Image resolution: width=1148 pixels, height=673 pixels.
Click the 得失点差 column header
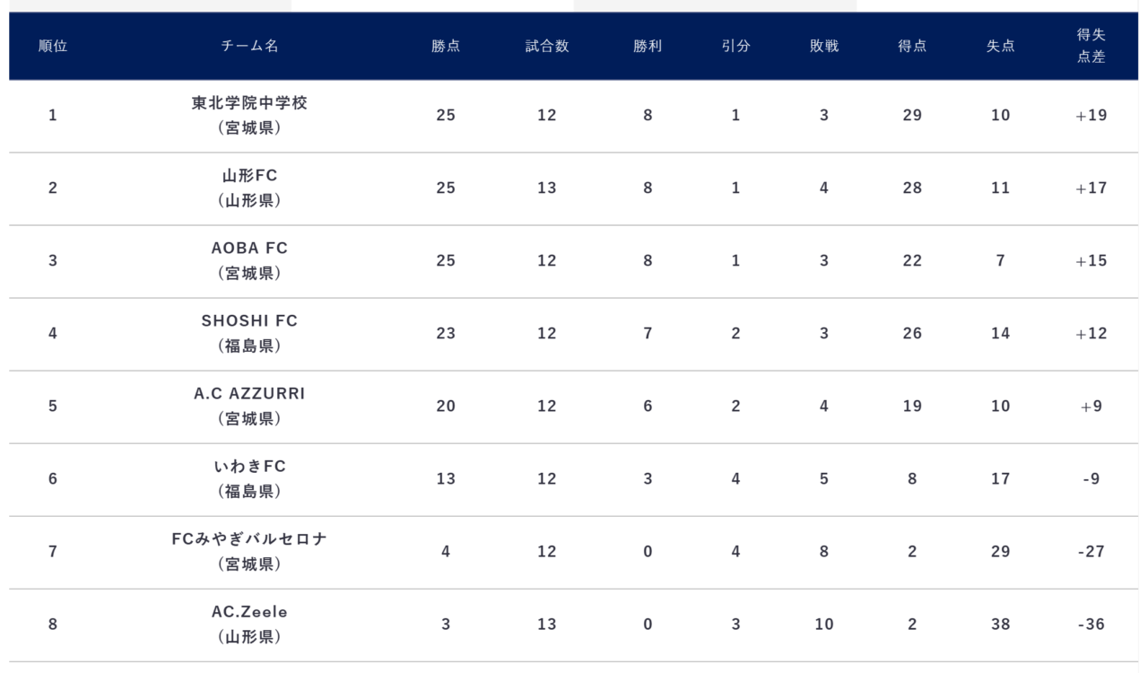pyautogui.click(x=1091, y=47)
